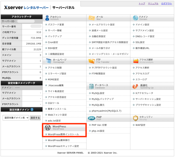Open サーバーキャッシュ設定
The height and width of the screenshot is (157, 175).
click(148, 99)
